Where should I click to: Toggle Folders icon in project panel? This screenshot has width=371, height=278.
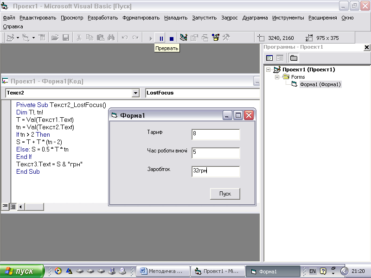[x=294, y=58]
